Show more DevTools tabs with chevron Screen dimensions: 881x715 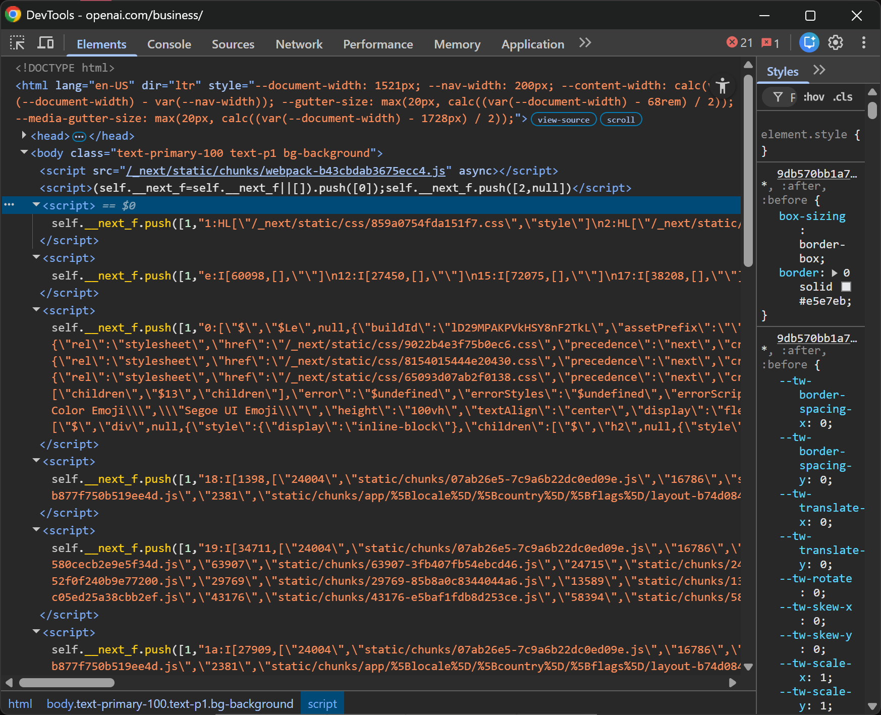pos(585,43)
